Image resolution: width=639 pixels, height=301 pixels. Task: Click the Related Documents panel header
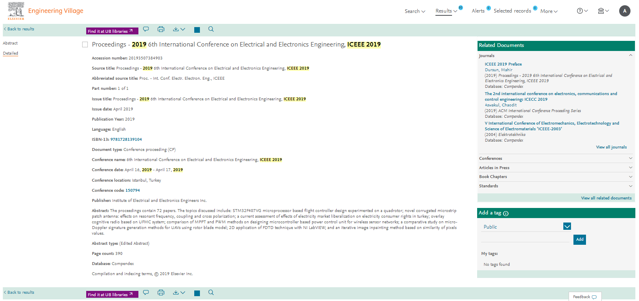(x=556, y=45)
